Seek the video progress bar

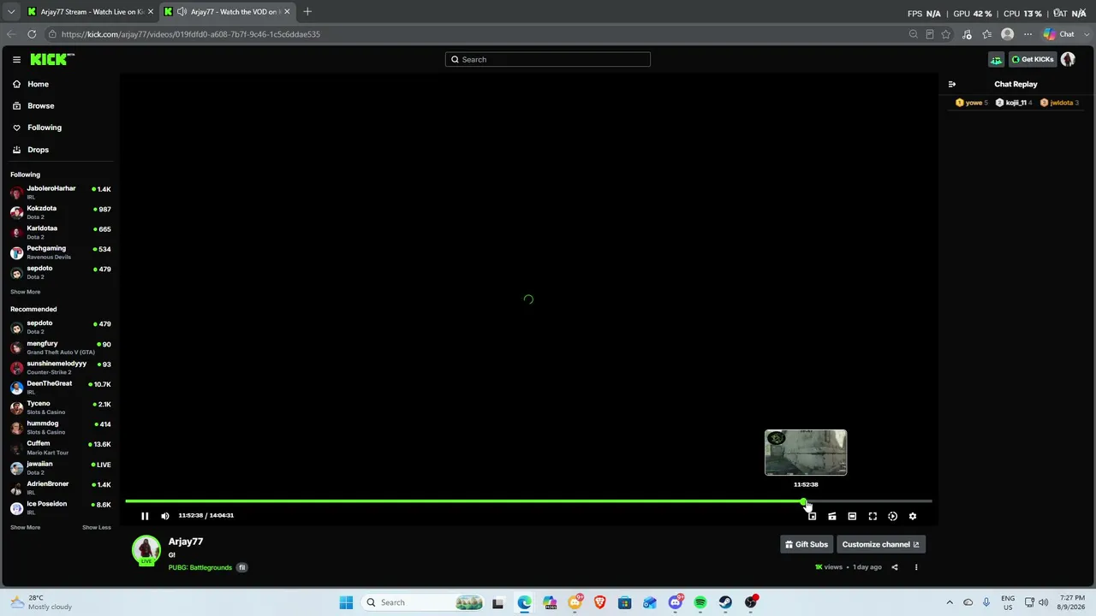pos(528,501)
